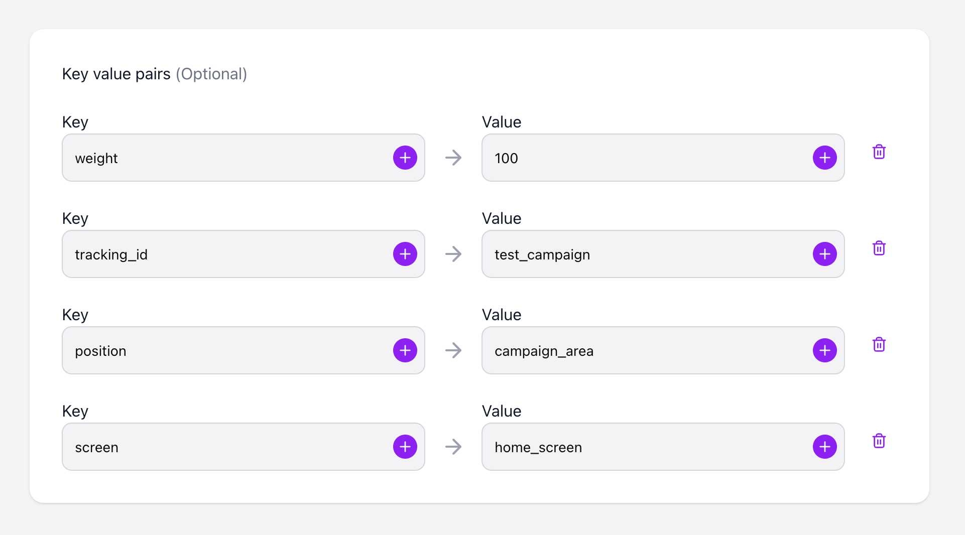Remove the position key-value pair

[879, 344]
